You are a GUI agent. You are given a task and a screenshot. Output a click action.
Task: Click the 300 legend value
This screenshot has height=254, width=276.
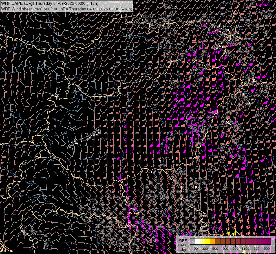[205, 249]
